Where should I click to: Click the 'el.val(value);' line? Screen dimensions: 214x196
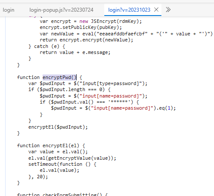[59, 170]
